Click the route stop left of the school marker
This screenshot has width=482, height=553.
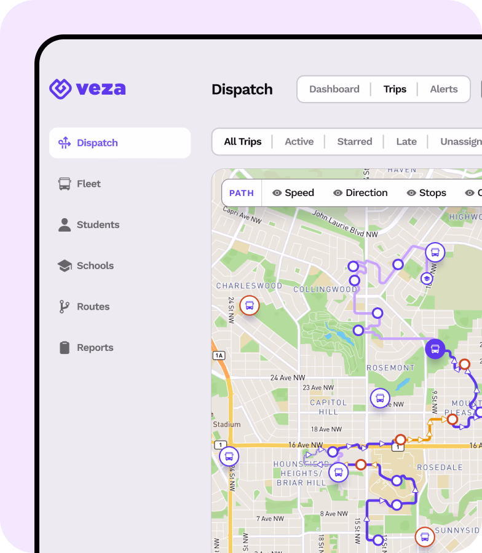click(398, 264)
